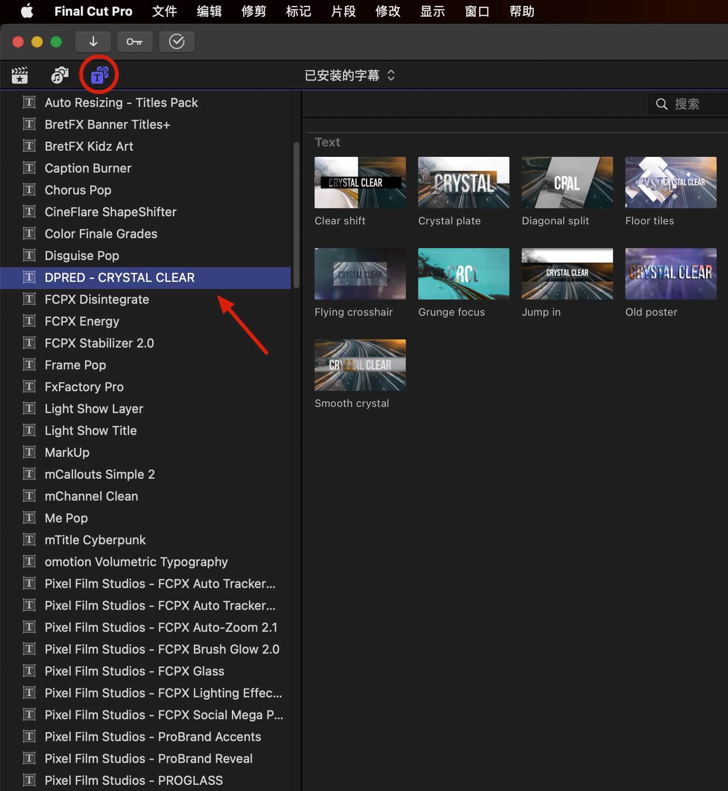Select Pixel Film Studios - ProBrand Accents
The image size is (728, 791).
pos(145,737)
